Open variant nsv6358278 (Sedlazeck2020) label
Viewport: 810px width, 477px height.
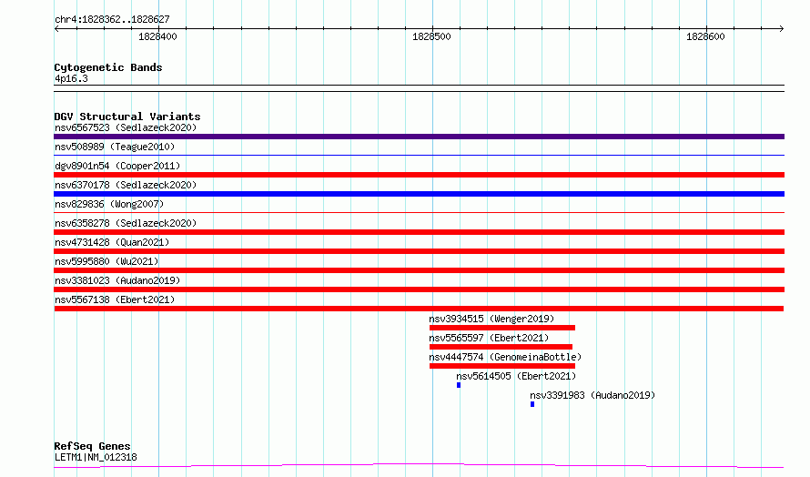pos(126,223)
